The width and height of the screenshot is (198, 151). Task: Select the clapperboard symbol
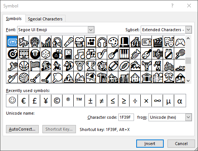click(x=157, y=42)
